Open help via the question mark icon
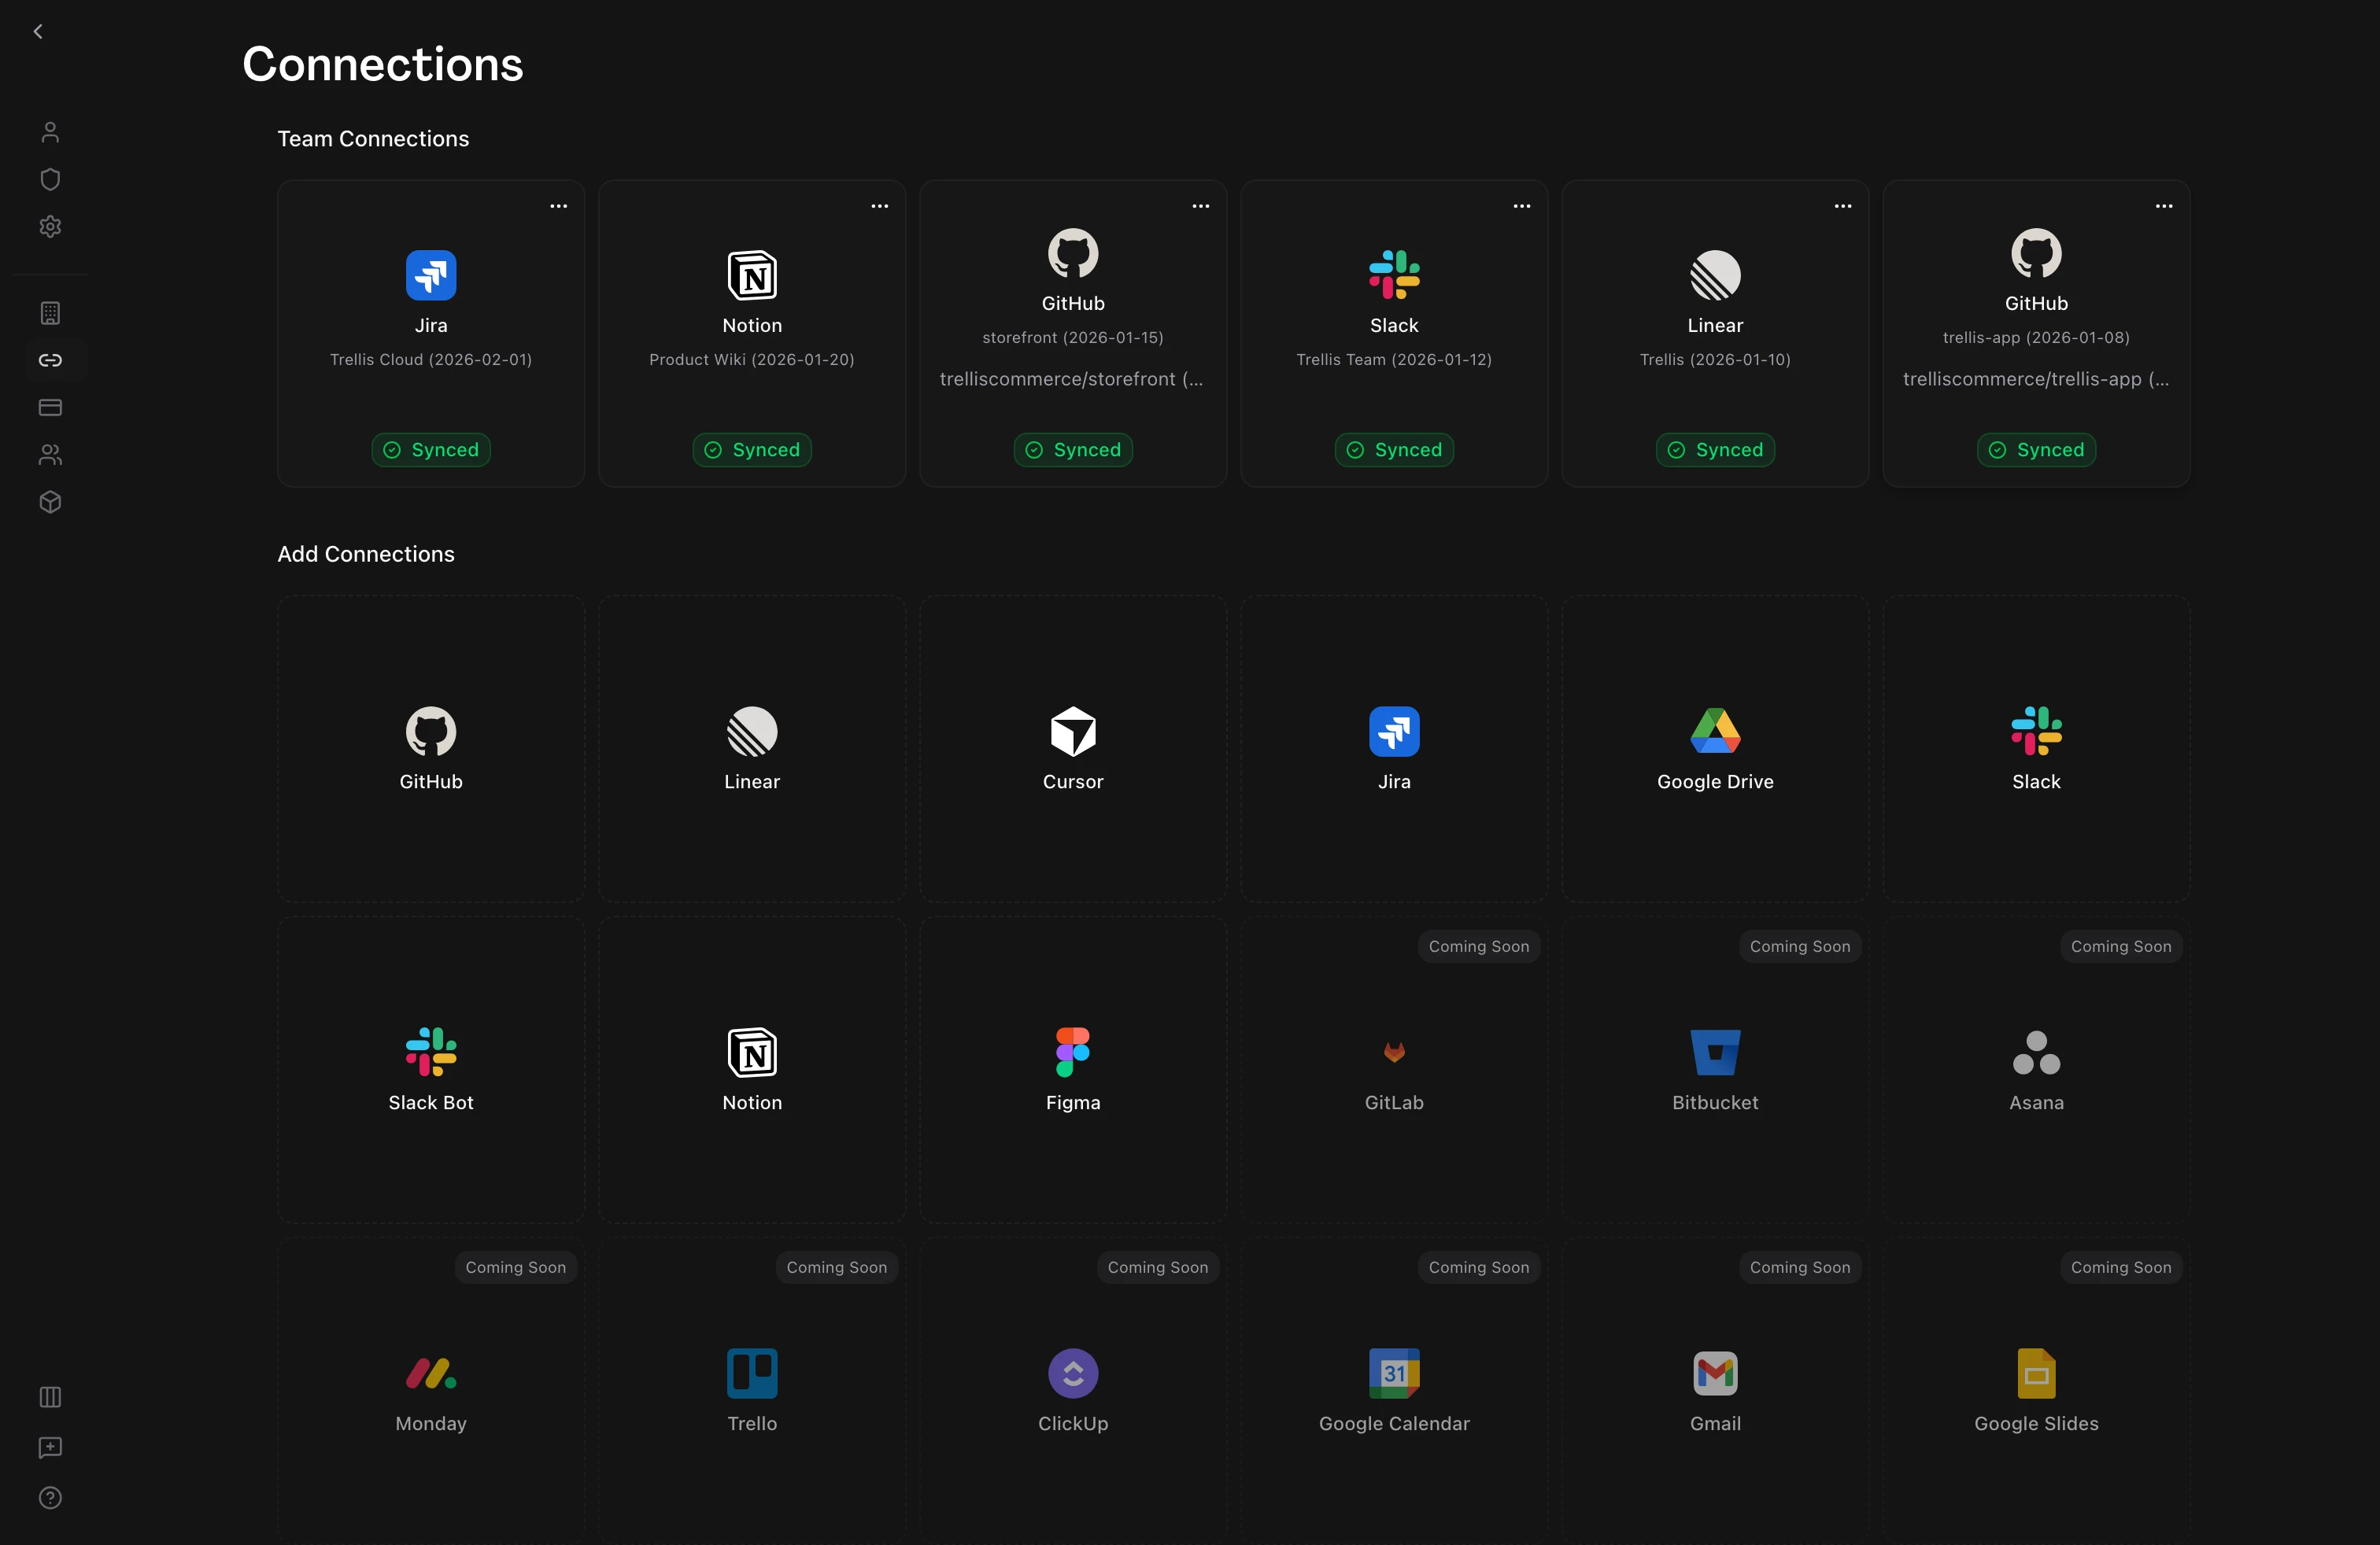The height and width of the screenshot is (1545, 2380). coord(50,1496)
